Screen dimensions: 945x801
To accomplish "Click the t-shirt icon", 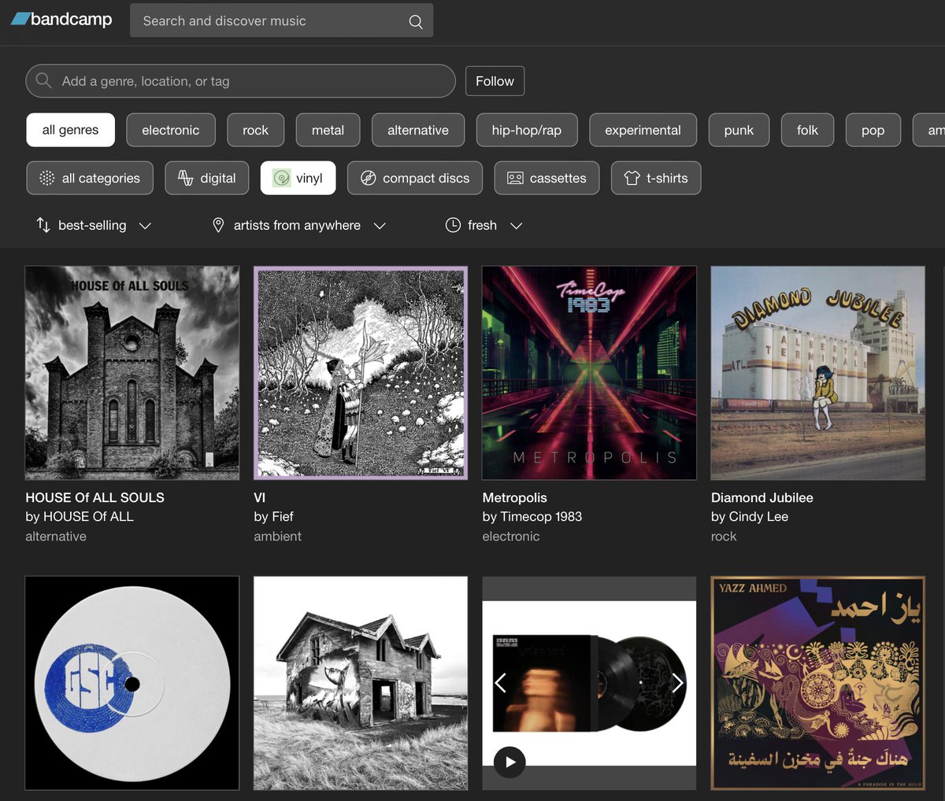I will 632,179.
